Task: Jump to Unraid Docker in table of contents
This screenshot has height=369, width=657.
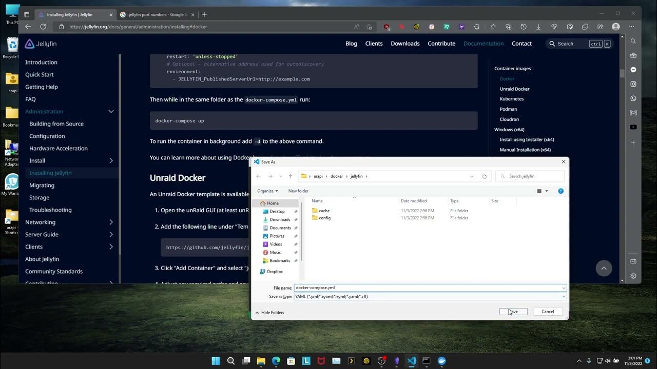Action: [514, 89]
